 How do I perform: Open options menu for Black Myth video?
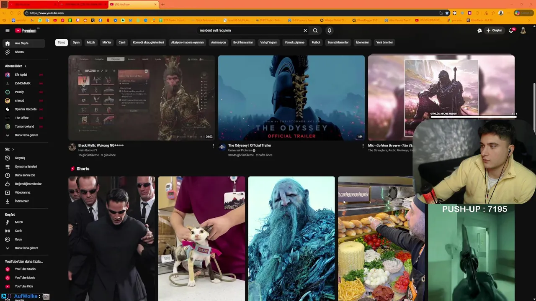[x=213, y=146]
